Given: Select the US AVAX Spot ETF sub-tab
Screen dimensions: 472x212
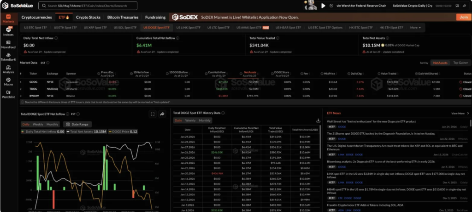Looking at the screenshot, I should coord(252,28).
